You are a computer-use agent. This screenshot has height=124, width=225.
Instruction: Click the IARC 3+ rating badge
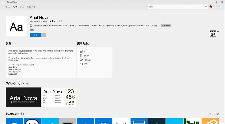(x=213, y=33)
